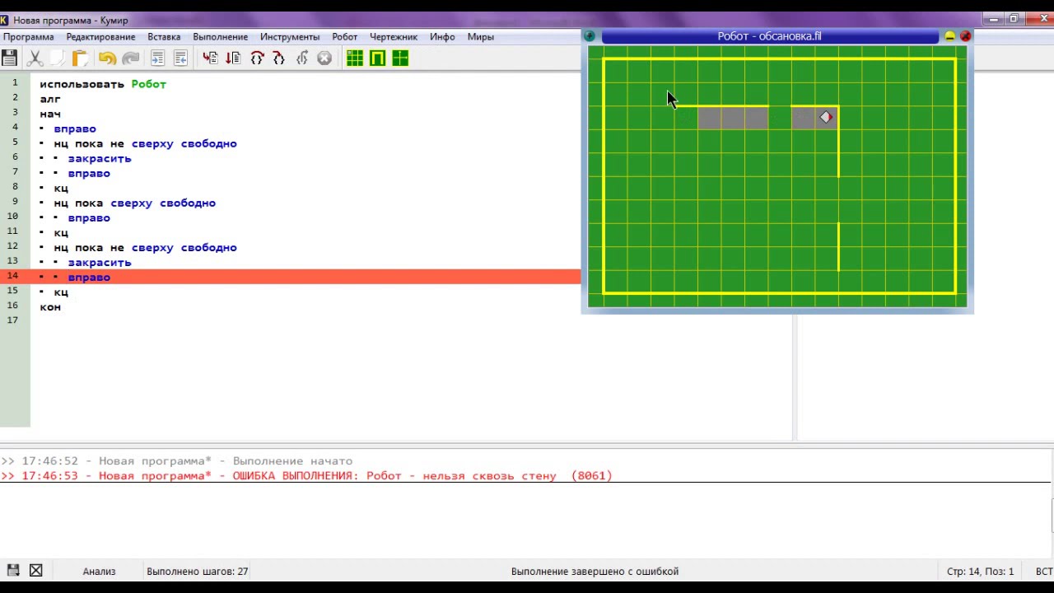Click 'нц пока не сверху свободно' line 12
The height and width of the screenshot is (593, 1054).
(x=145, y=247)
